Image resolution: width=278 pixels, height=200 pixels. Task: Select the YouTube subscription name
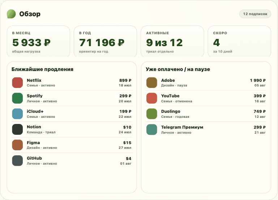click(x=170, y=96)
